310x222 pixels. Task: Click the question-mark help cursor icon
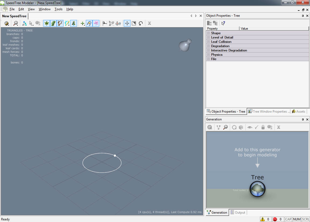click(x=223, y=23)
